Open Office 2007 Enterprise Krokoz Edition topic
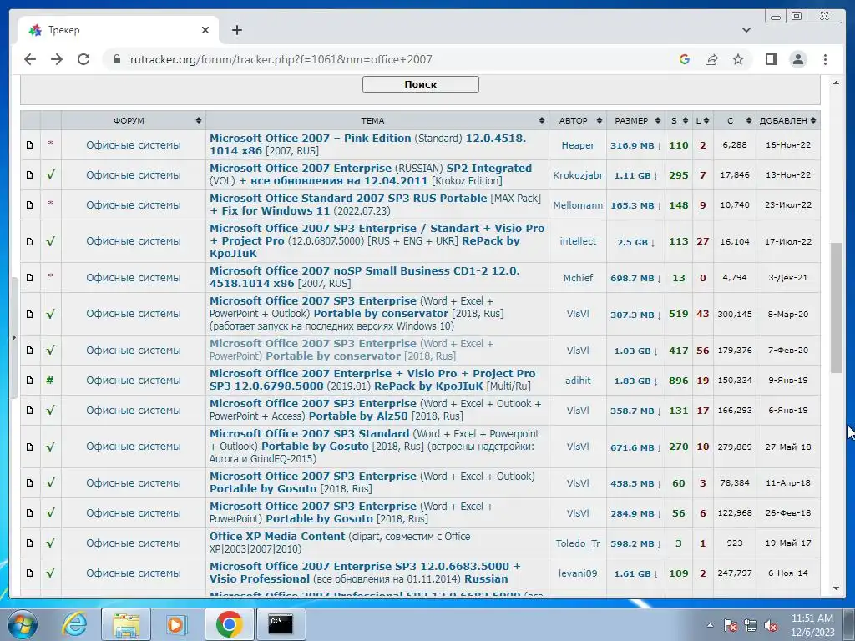This screenshot has height=641, width=855. point(371,174)
